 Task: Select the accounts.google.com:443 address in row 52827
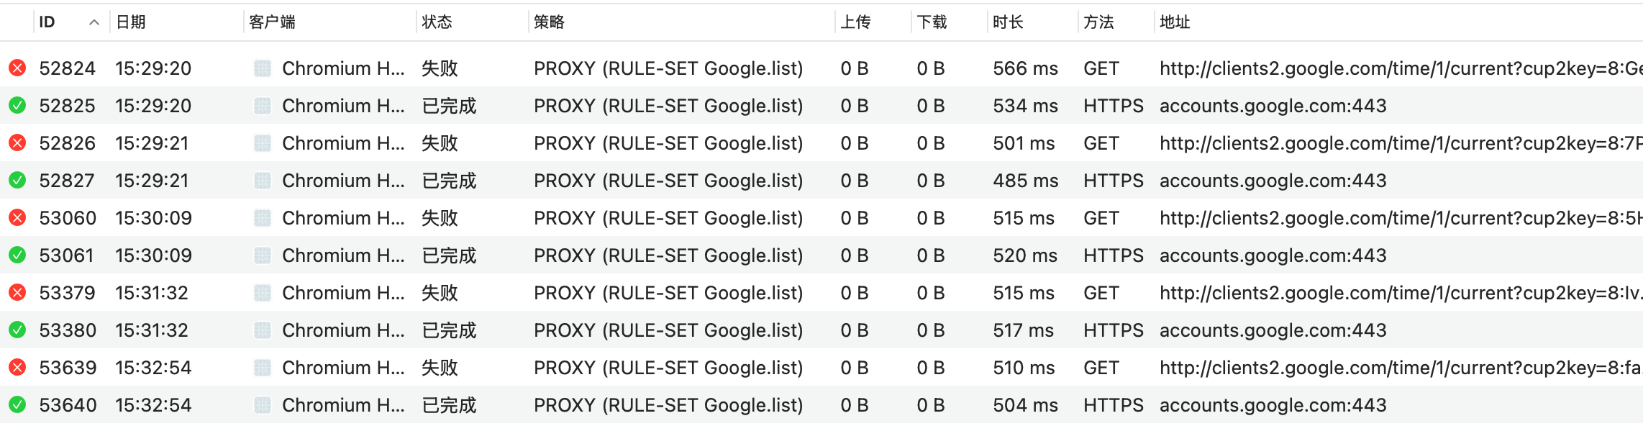point(1273,181)
